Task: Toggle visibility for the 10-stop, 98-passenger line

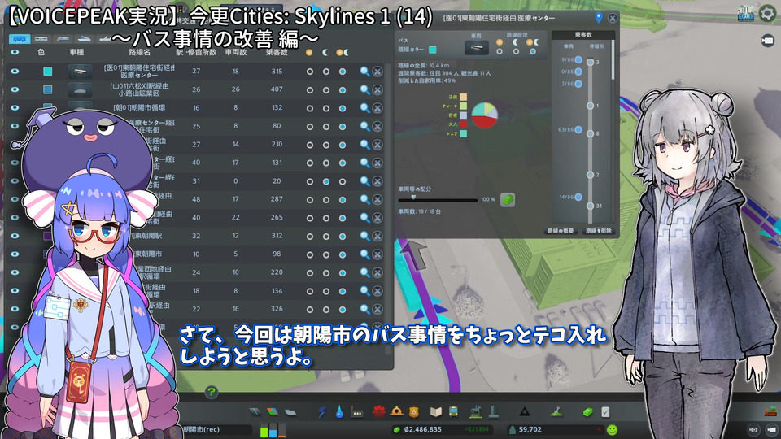Action: (15, 254)
